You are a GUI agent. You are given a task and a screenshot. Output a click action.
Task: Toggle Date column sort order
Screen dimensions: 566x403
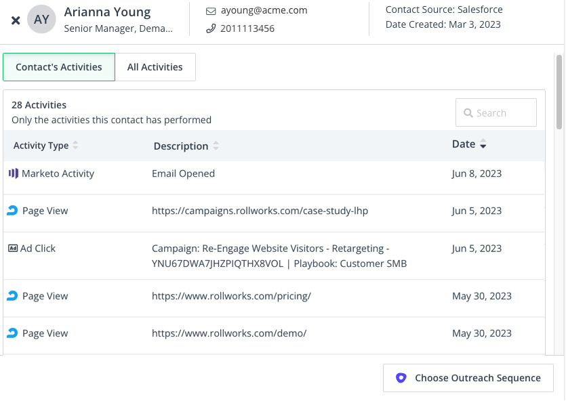coord(483,145)
